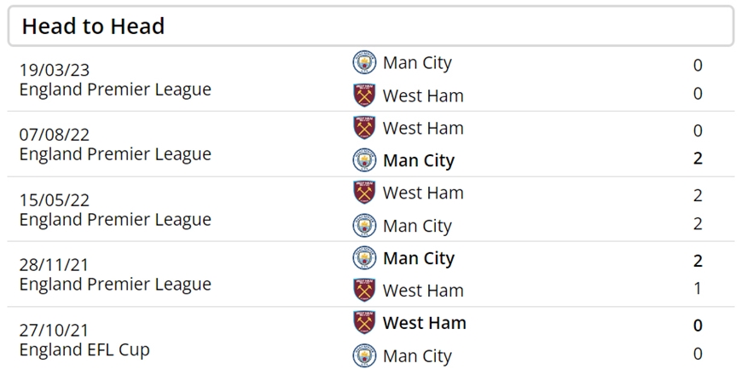This screenshot has width=742, height=375.
Task: Click Man City's score of 2 on 28/11/21
Action: click(x=698, y=261)
